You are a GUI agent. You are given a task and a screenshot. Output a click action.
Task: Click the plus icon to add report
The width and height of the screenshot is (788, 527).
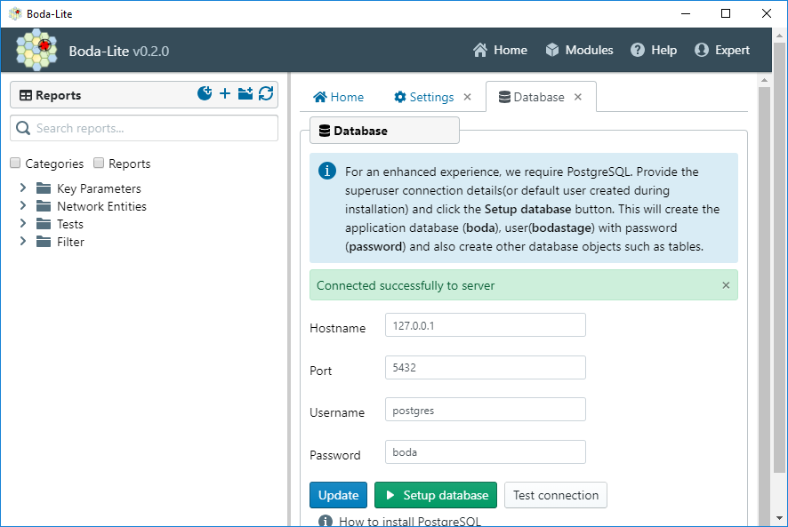pos(225,93)
